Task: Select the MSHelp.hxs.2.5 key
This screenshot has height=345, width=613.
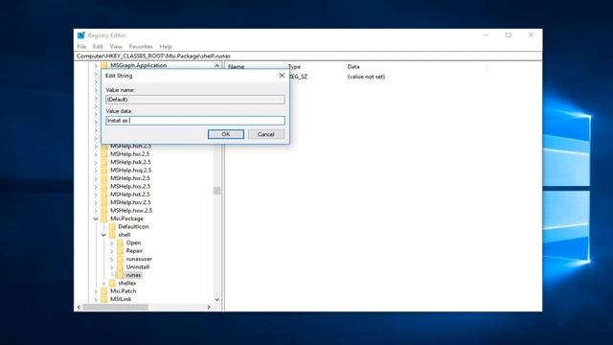Action: [x=130, y=186]
